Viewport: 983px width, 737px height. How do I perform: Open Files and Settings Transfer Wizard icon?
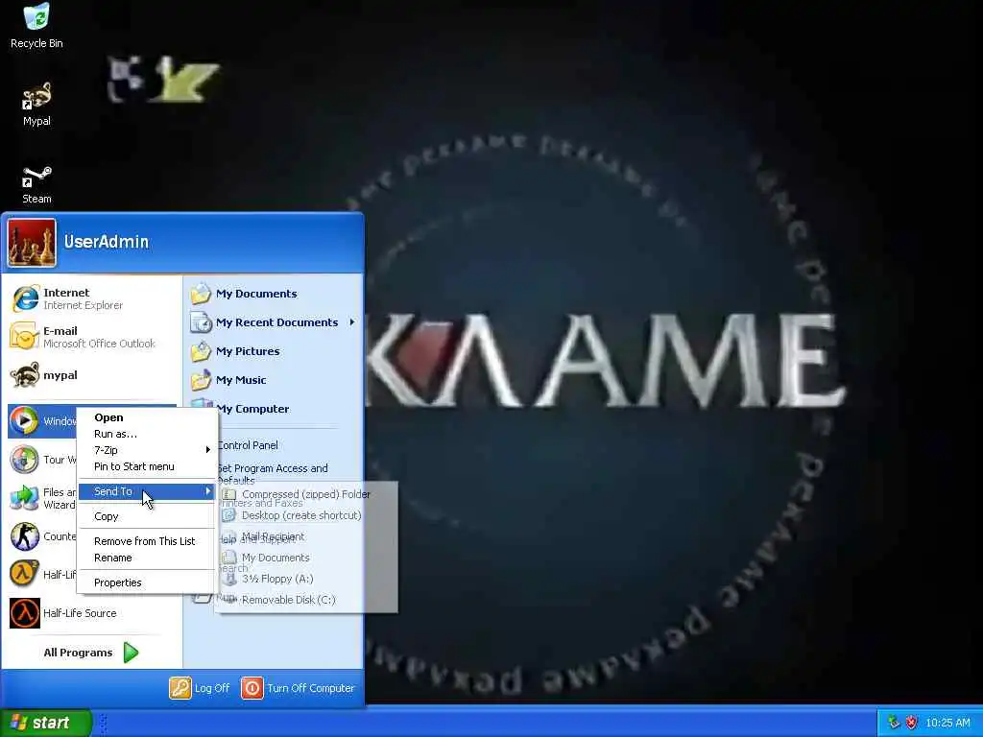click(x=24, y=498)
